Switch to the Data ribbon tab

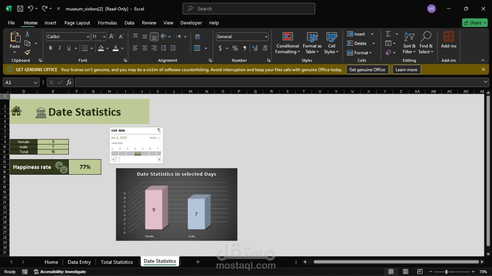pyautogui.click(x=129, y=23)
